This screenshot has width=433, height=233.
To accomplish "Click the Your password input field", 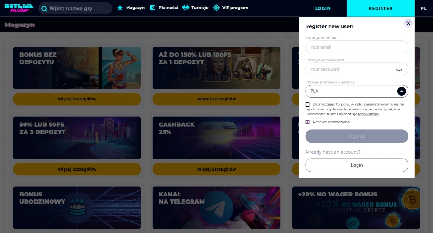I will point(357,69).
